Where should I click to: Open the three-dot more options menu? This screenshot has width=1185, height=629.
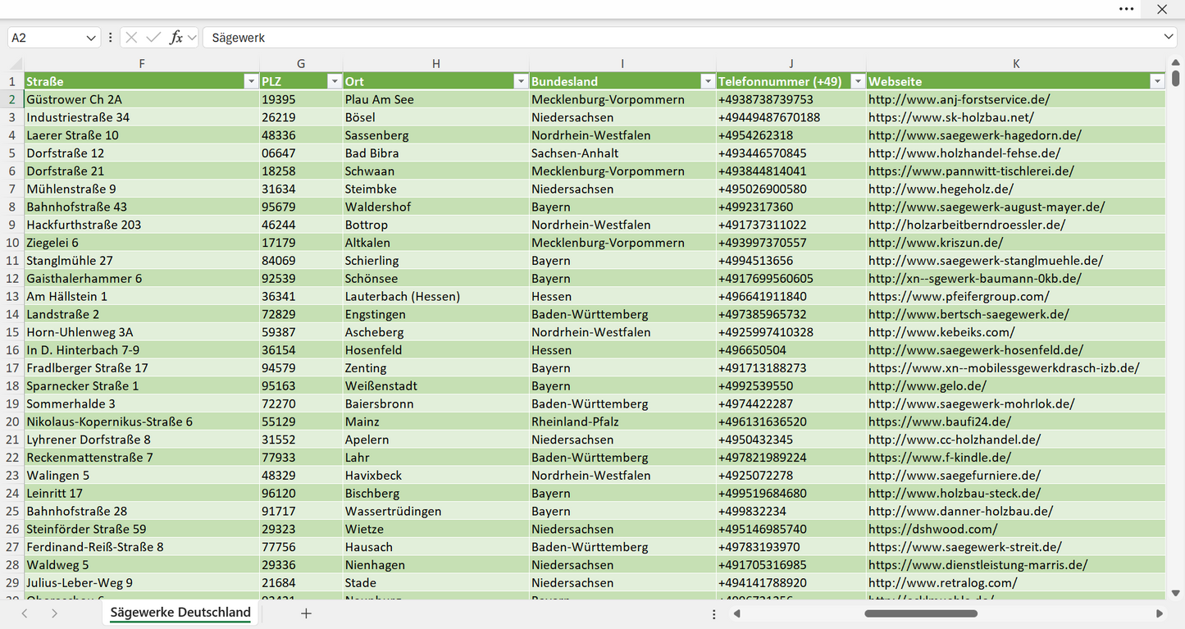1127,9
